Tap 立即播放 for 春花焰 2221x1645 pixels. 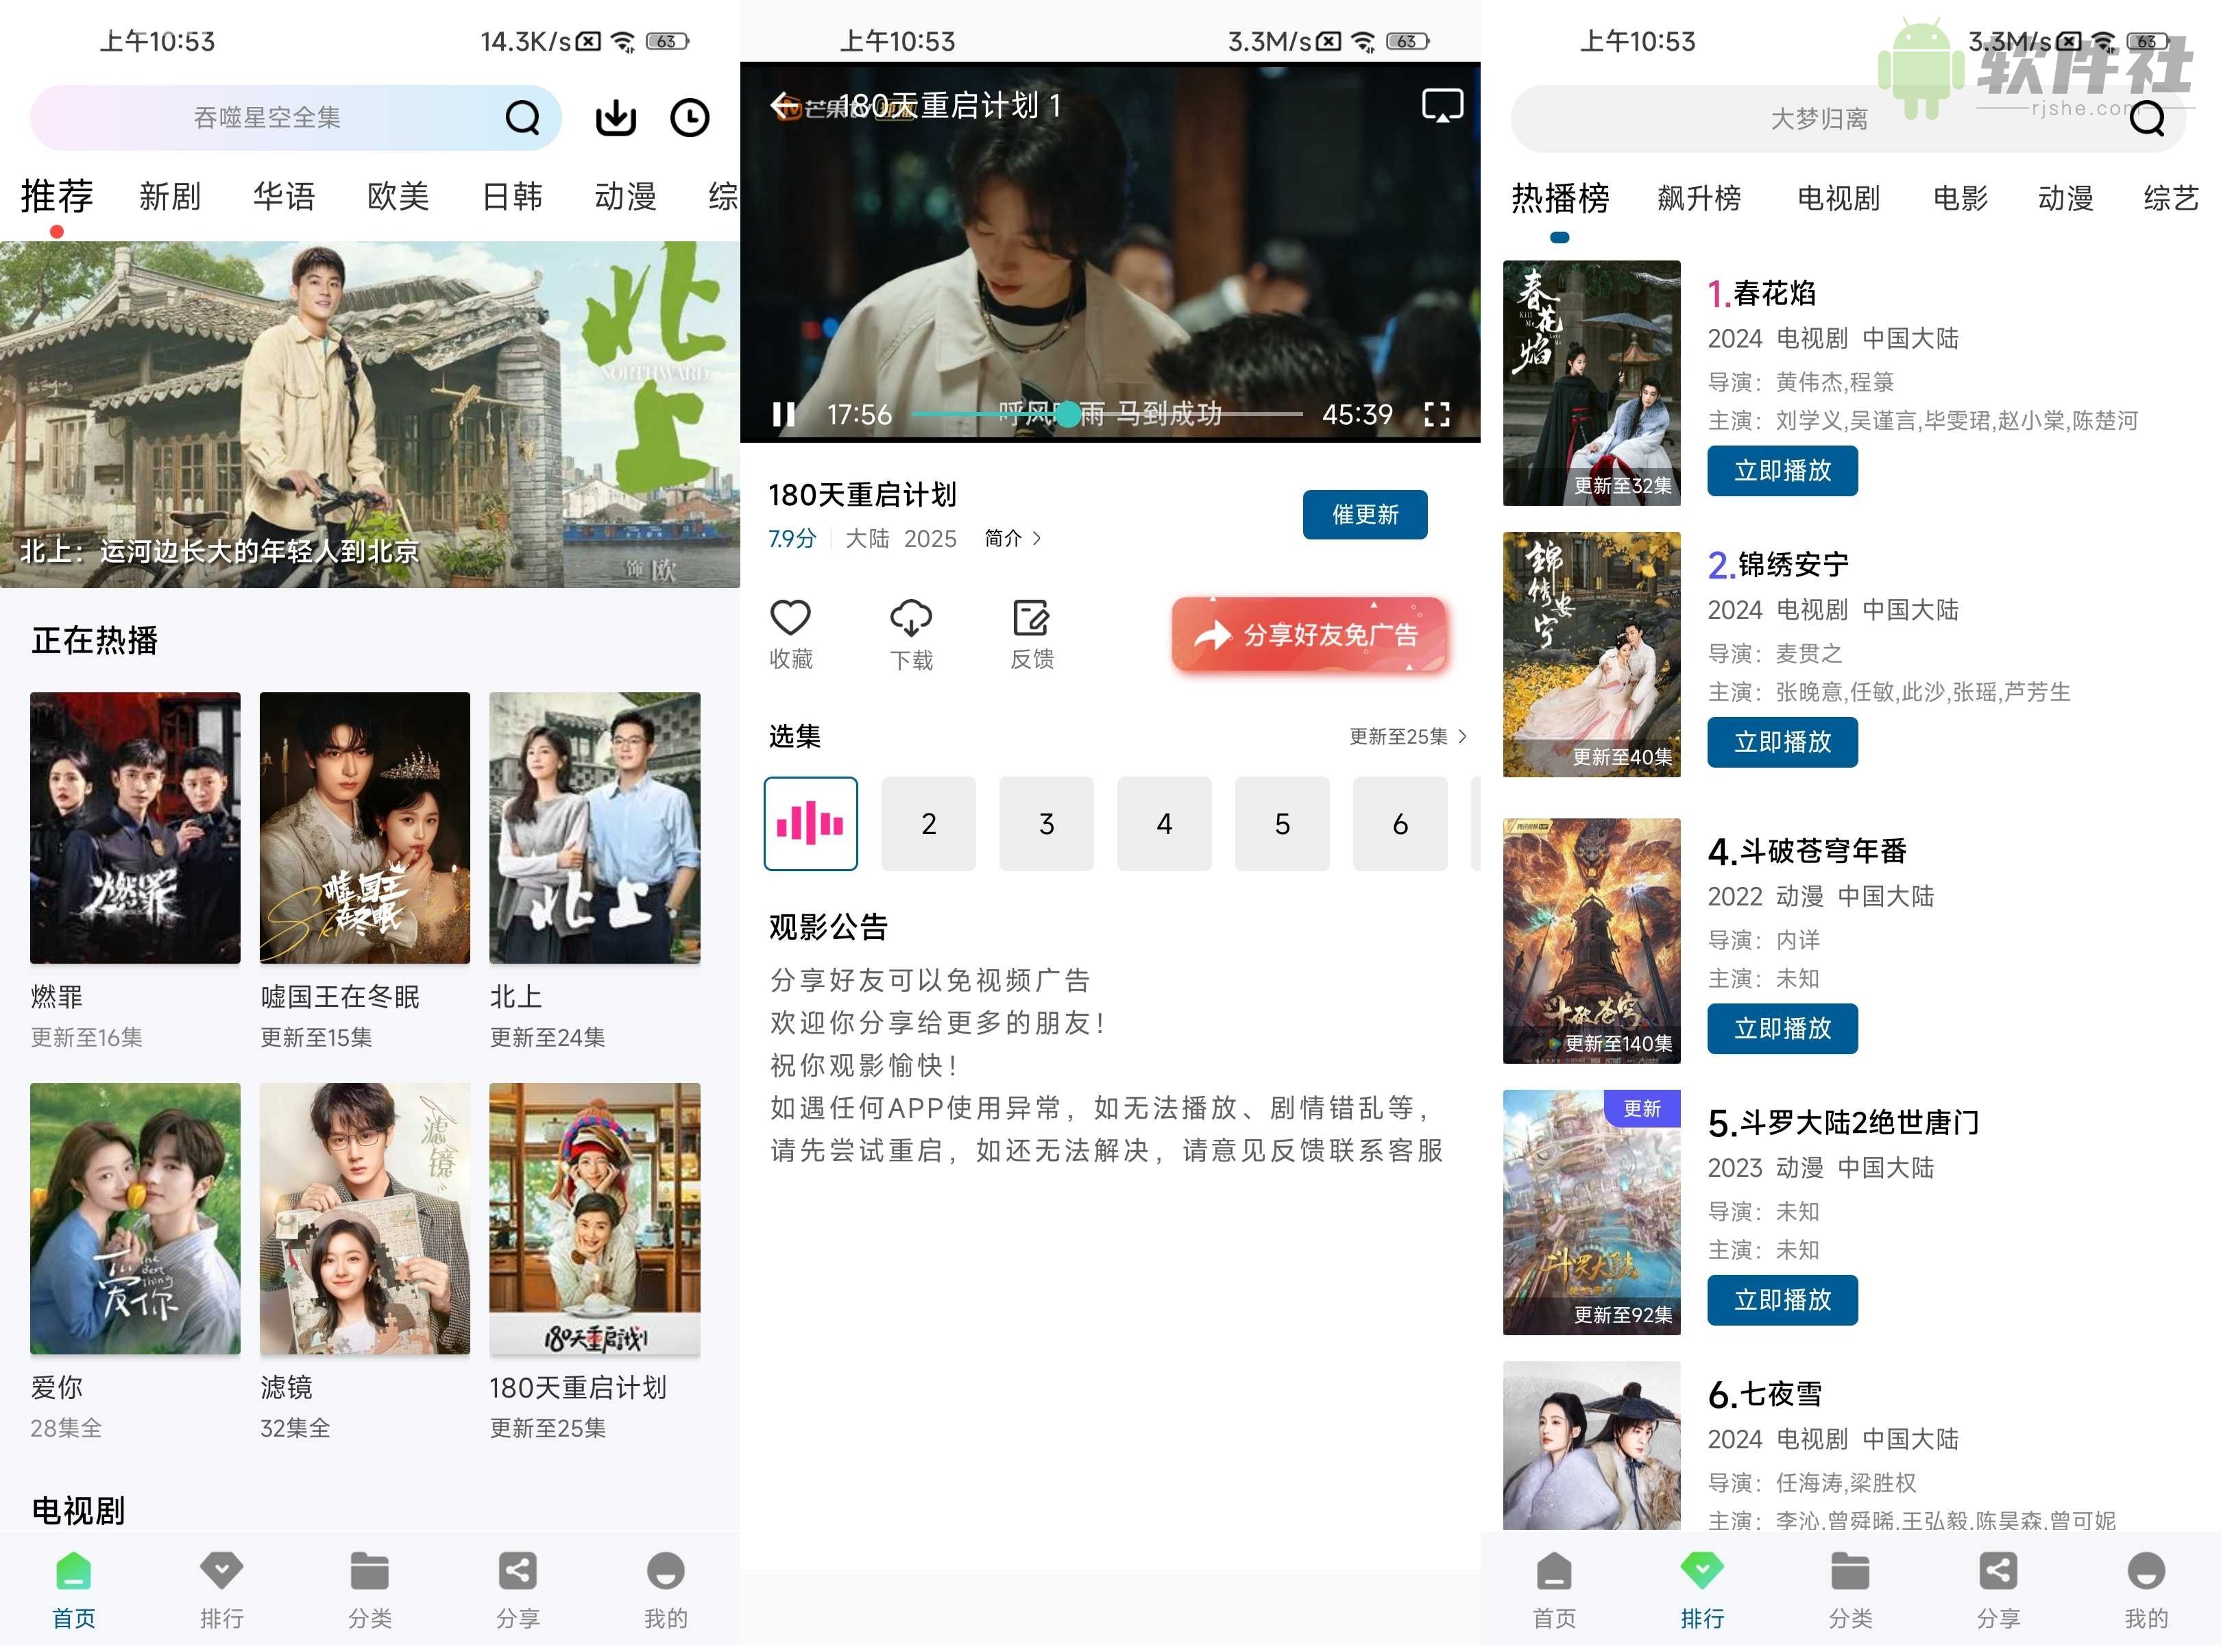coord(1782,471)
